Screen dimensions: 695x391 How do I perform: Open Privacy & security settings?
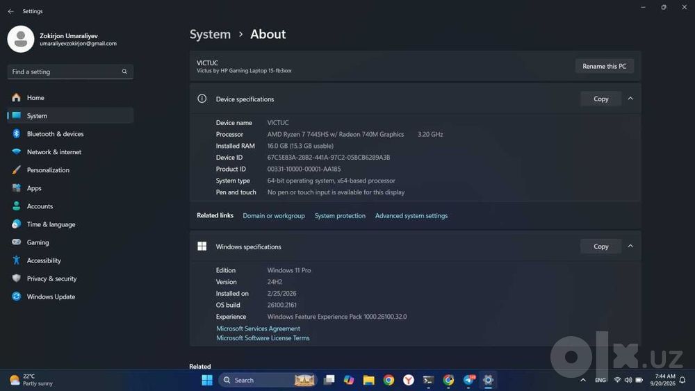tap(70, 278)
